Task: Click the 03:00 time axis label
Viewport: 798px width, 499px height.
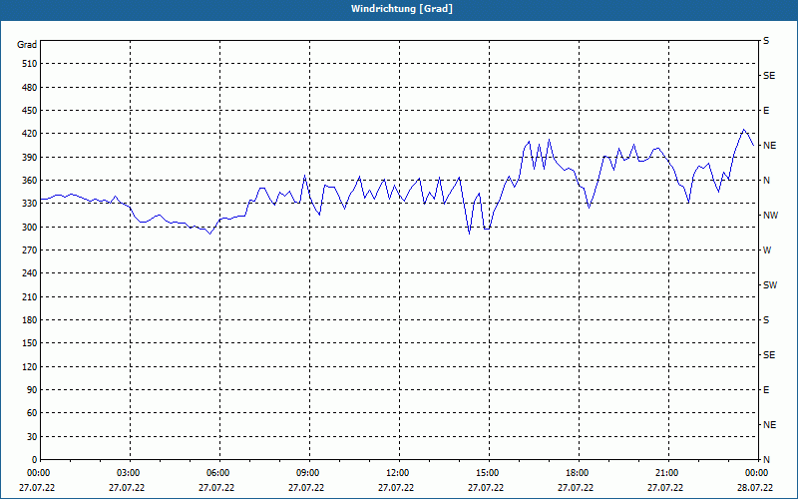Action: 129,473
